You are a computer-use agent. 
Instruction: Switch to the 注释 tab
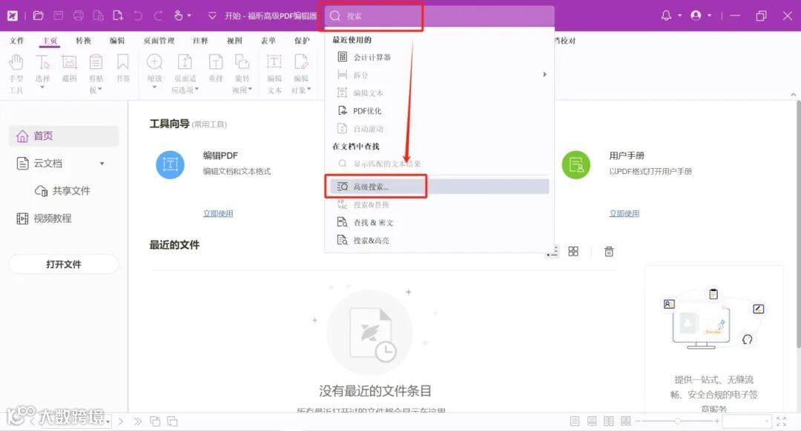point(200,41)
